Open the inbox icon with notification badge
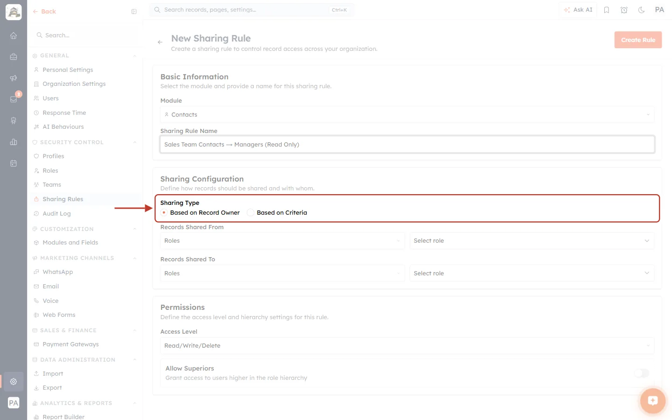The height and width of the screenshot is (420, 672). click(x=14, y=99)
